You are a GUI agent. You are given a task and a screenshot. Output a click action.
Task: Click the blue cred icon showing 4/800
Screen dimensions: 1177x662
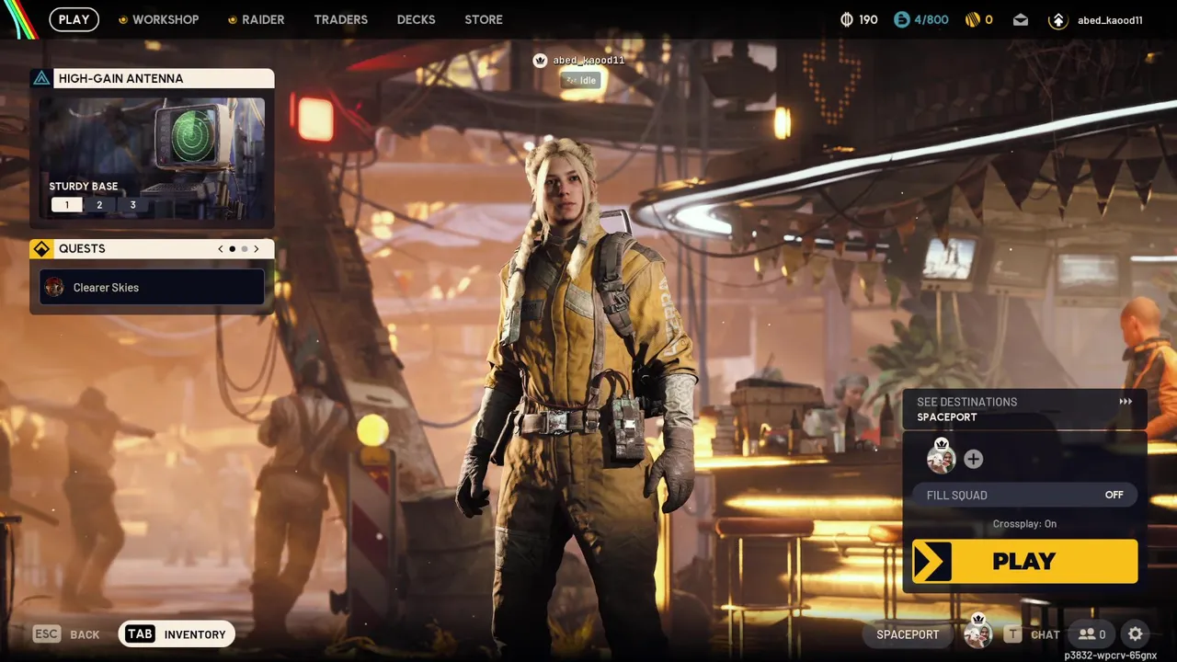click(x=902, y=19)
